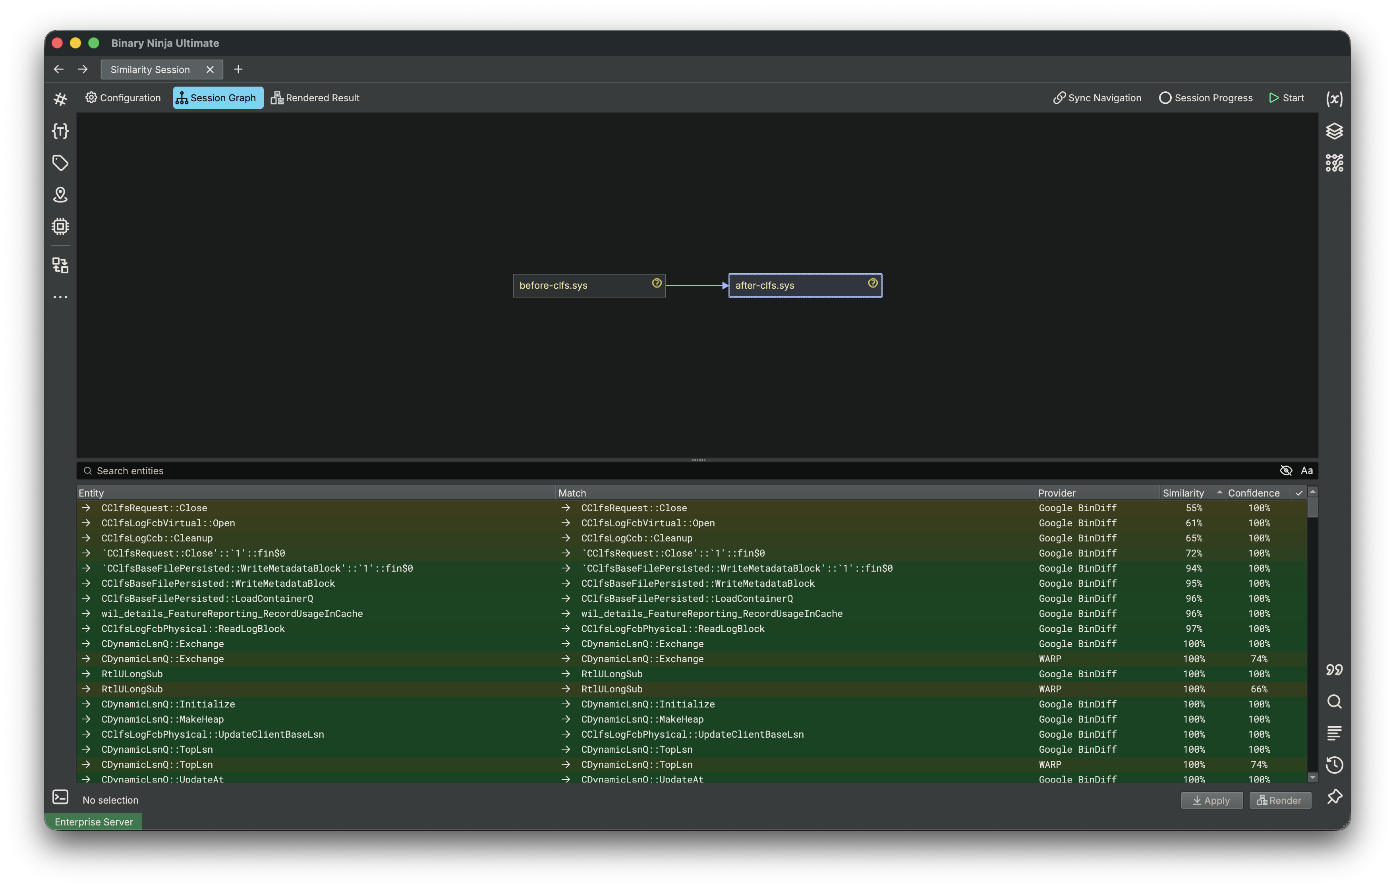Navigate back with the left arrow

coord(58,70)
